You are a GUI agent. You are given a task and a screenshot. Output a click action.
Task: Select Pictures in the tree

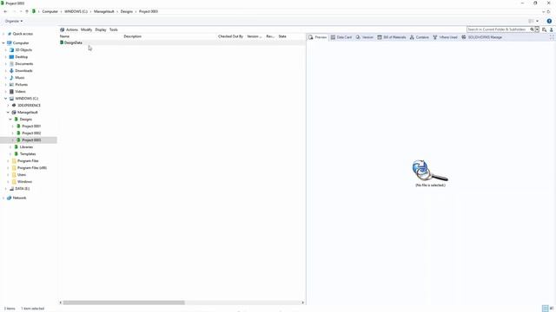[21, 85]
